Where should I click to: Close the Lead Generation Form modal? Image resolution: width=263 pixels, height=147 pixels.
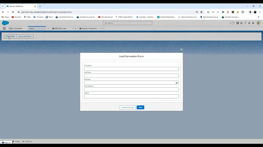tap(181, 49)
